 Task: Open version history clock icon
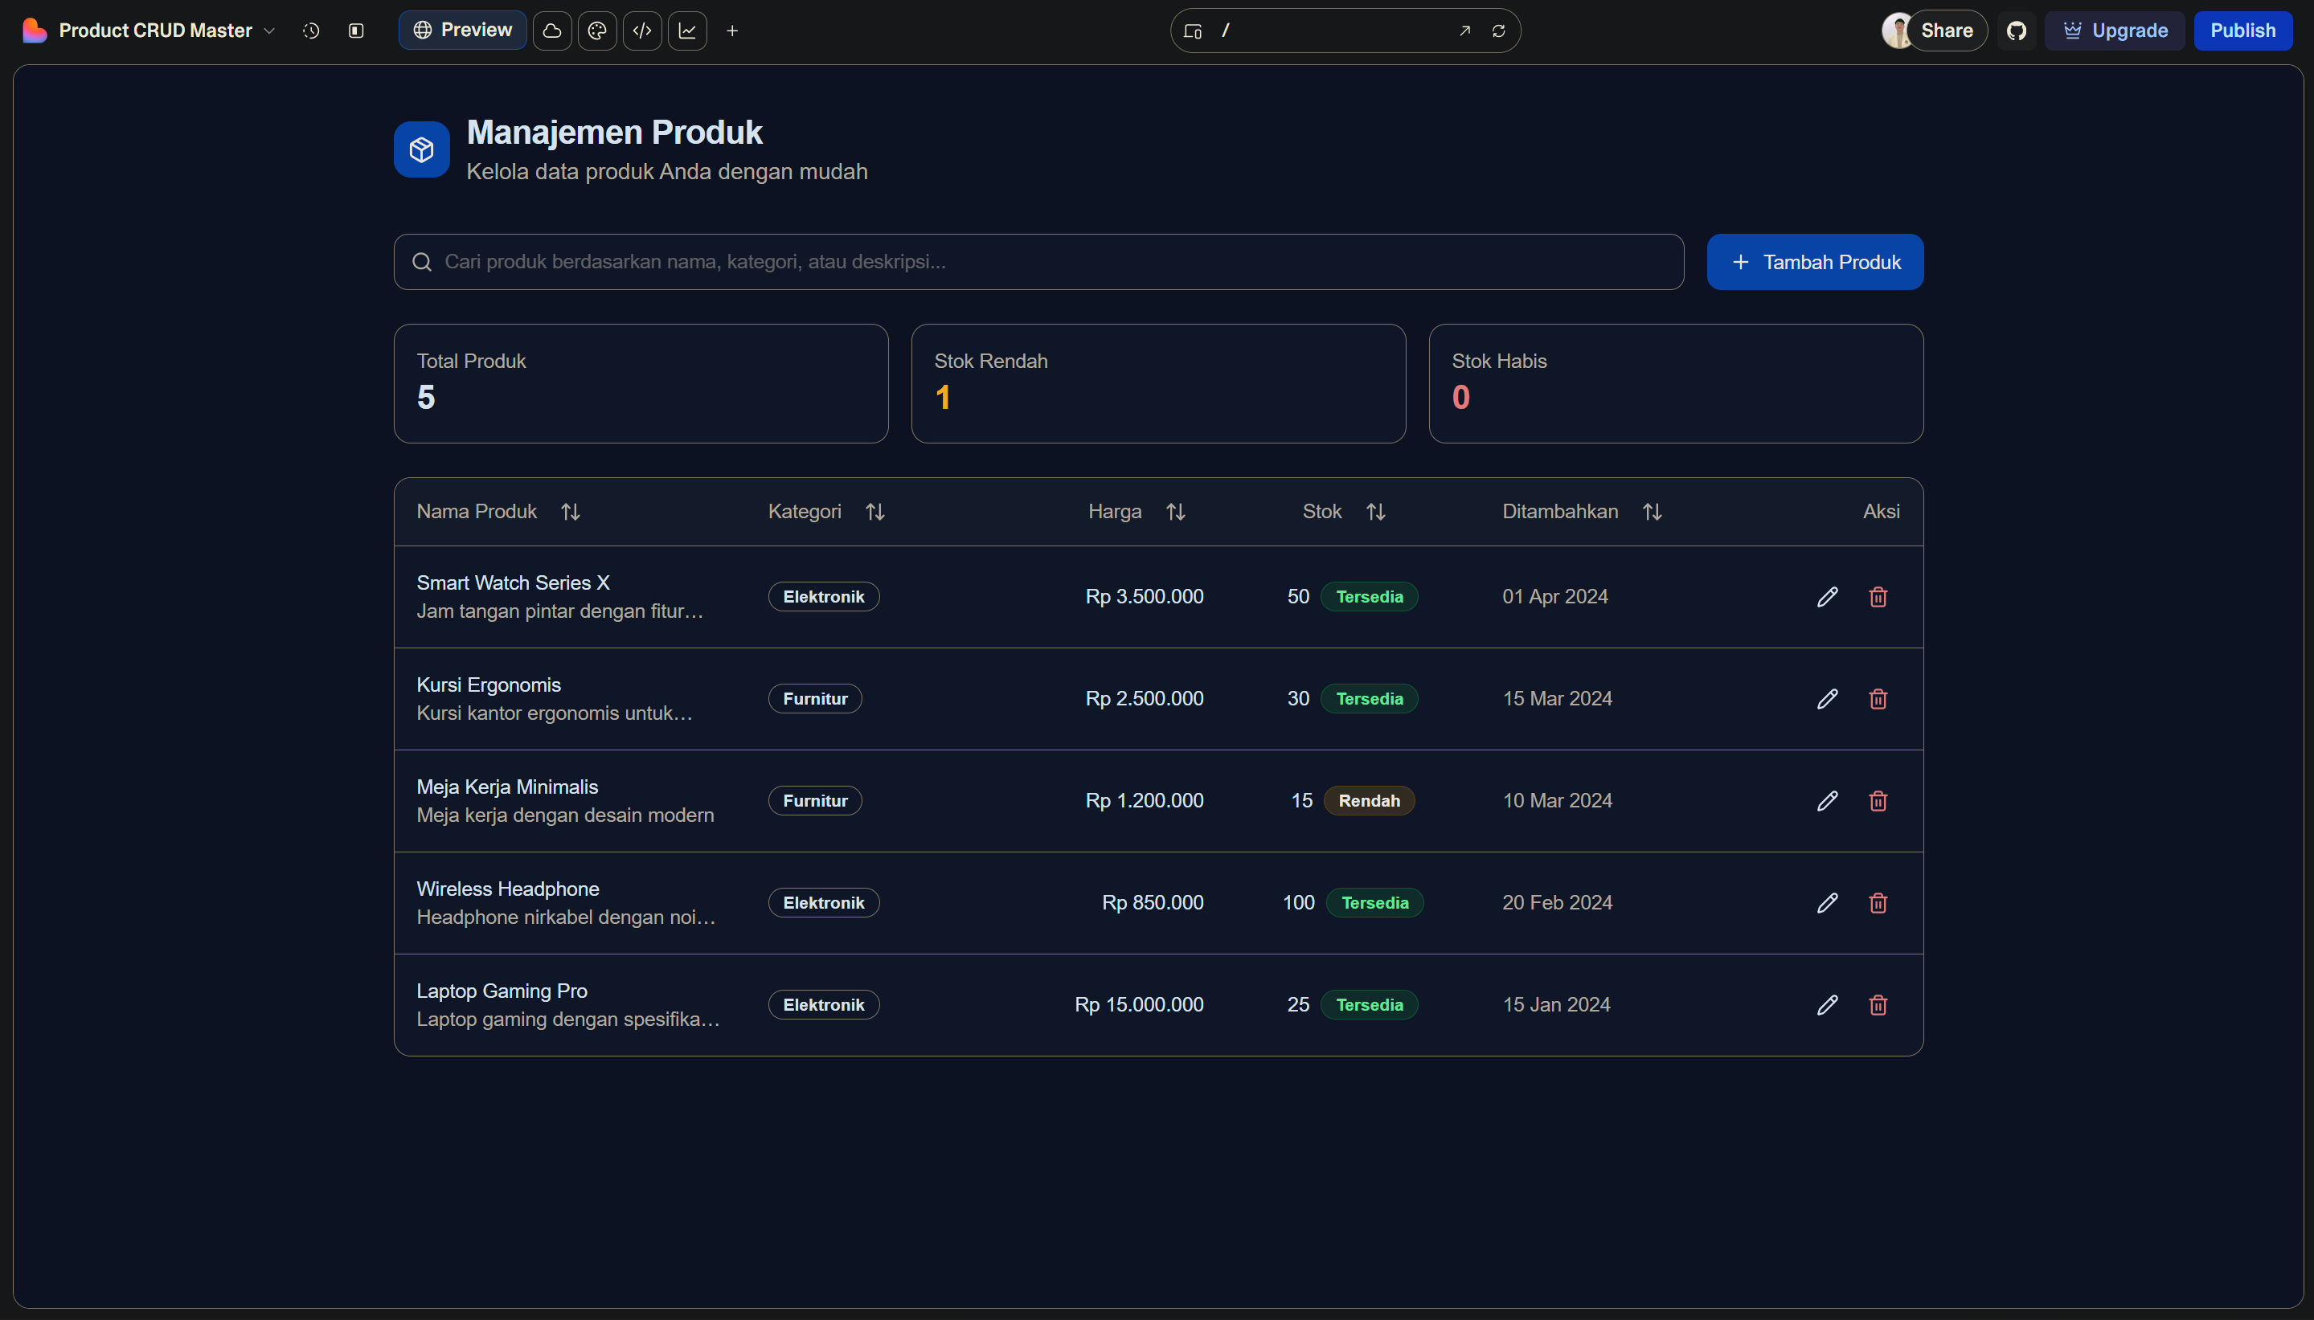tap(311, 31)
